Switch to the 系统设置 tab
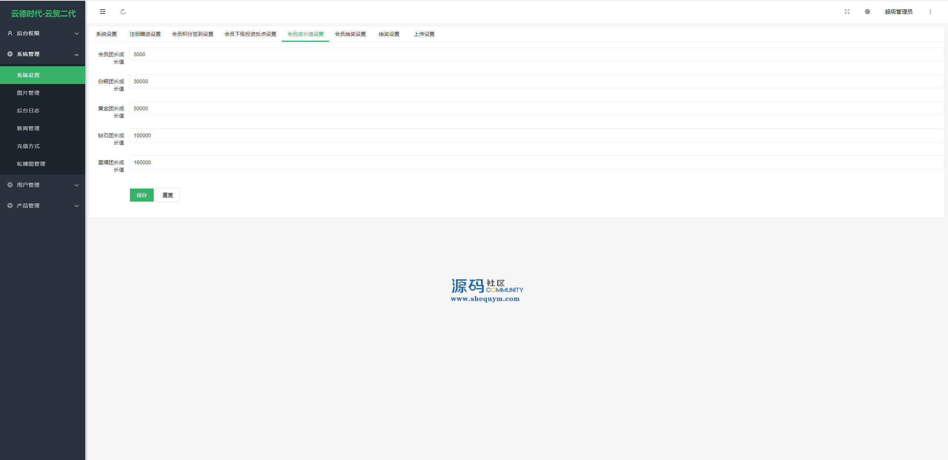 107,34
